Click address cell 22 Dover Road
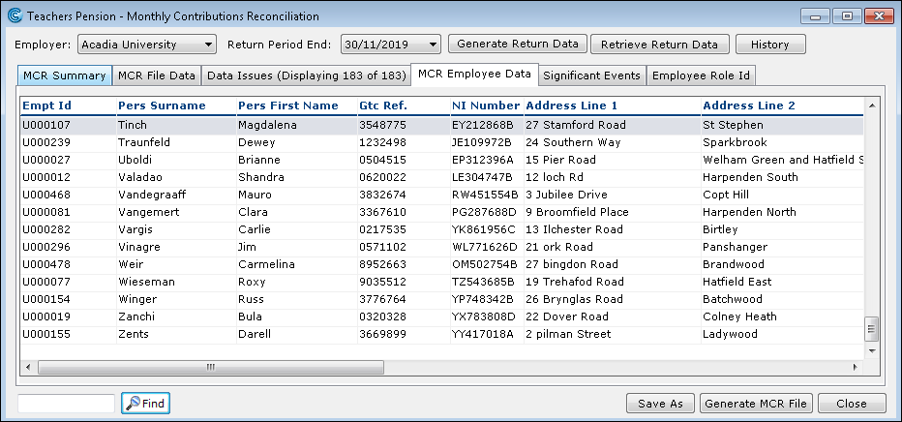The height and width of the screenshot is (422, 902). (612, 316)
